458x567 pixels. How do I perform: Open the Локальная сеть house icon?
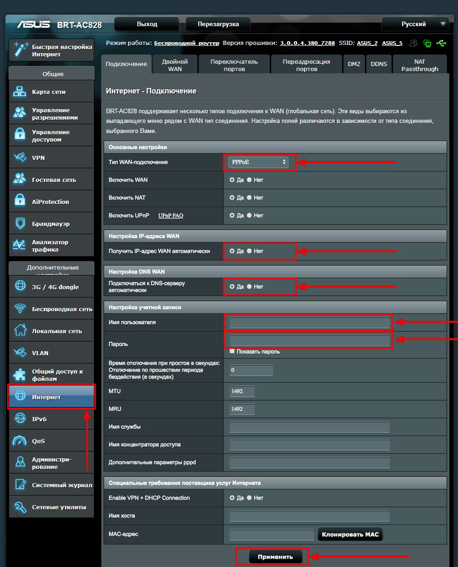[20, 330]
